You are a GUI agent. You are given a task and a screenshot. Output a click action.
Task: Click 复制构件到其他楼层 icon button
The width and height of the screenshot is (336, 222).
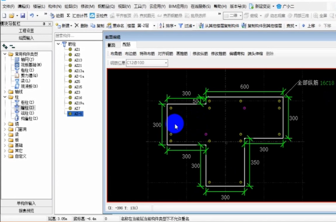pyautogui.click(x=244, y=26)
